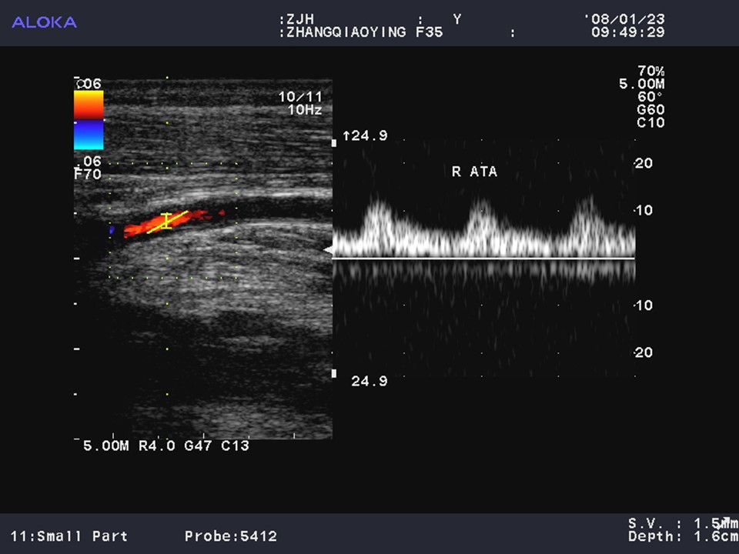Click the B-mode settings 5.00M R4.0 G47 C13
Viewport: 739px width, 554px height.
(x=166, y=446)
